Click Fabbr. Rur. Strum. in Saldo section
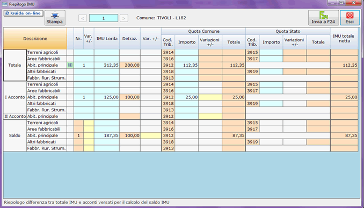 click(47, 148)
